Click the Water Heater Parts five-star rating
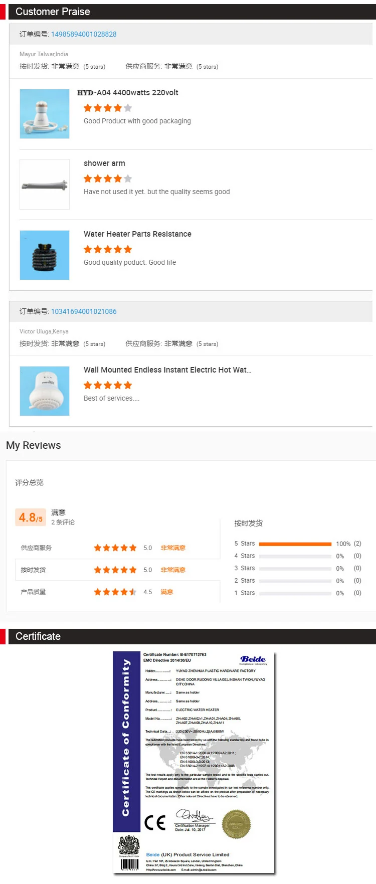This screenshot has width=376, height=884. [108, 249]
